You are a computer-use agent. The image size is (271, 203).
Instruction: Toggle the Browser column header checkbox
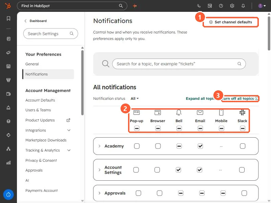coord(158,129)
